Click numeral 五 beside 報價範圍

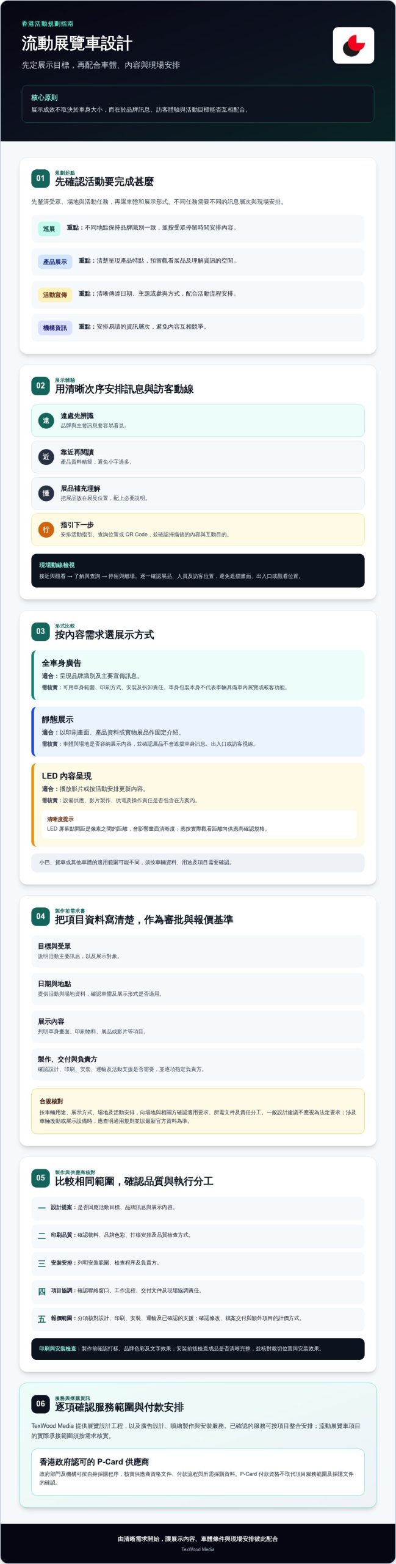41,1318
